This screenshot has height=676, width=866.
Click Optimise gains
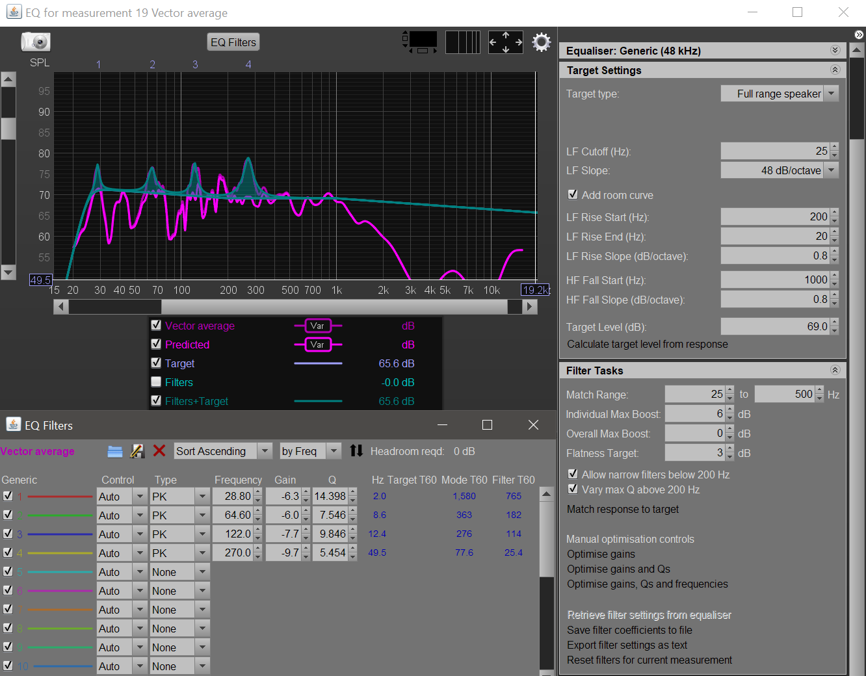[x=601, y=554]
